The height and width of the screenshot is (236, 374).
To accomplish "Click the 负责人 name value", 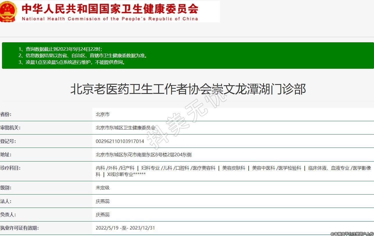I will point(103,215).
